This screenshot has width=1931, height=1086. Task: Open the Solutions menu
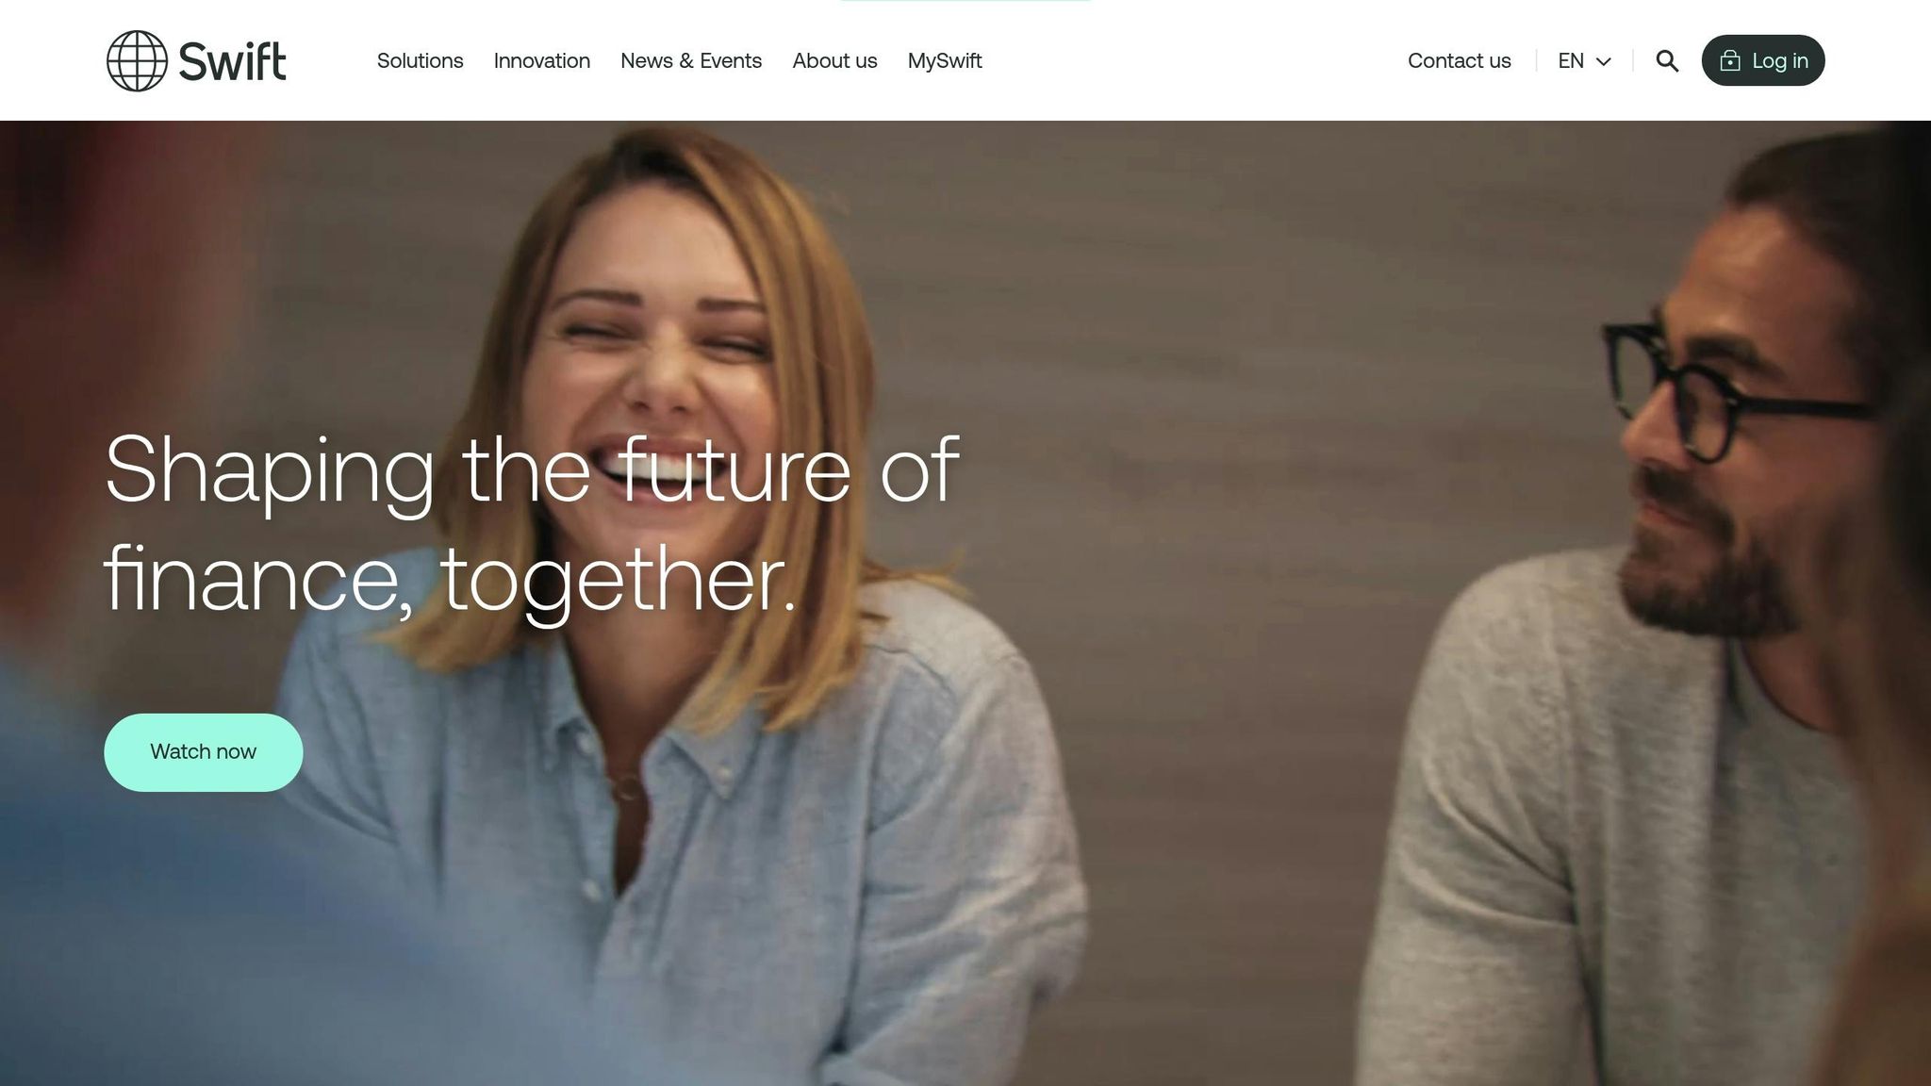pos(420,60)
